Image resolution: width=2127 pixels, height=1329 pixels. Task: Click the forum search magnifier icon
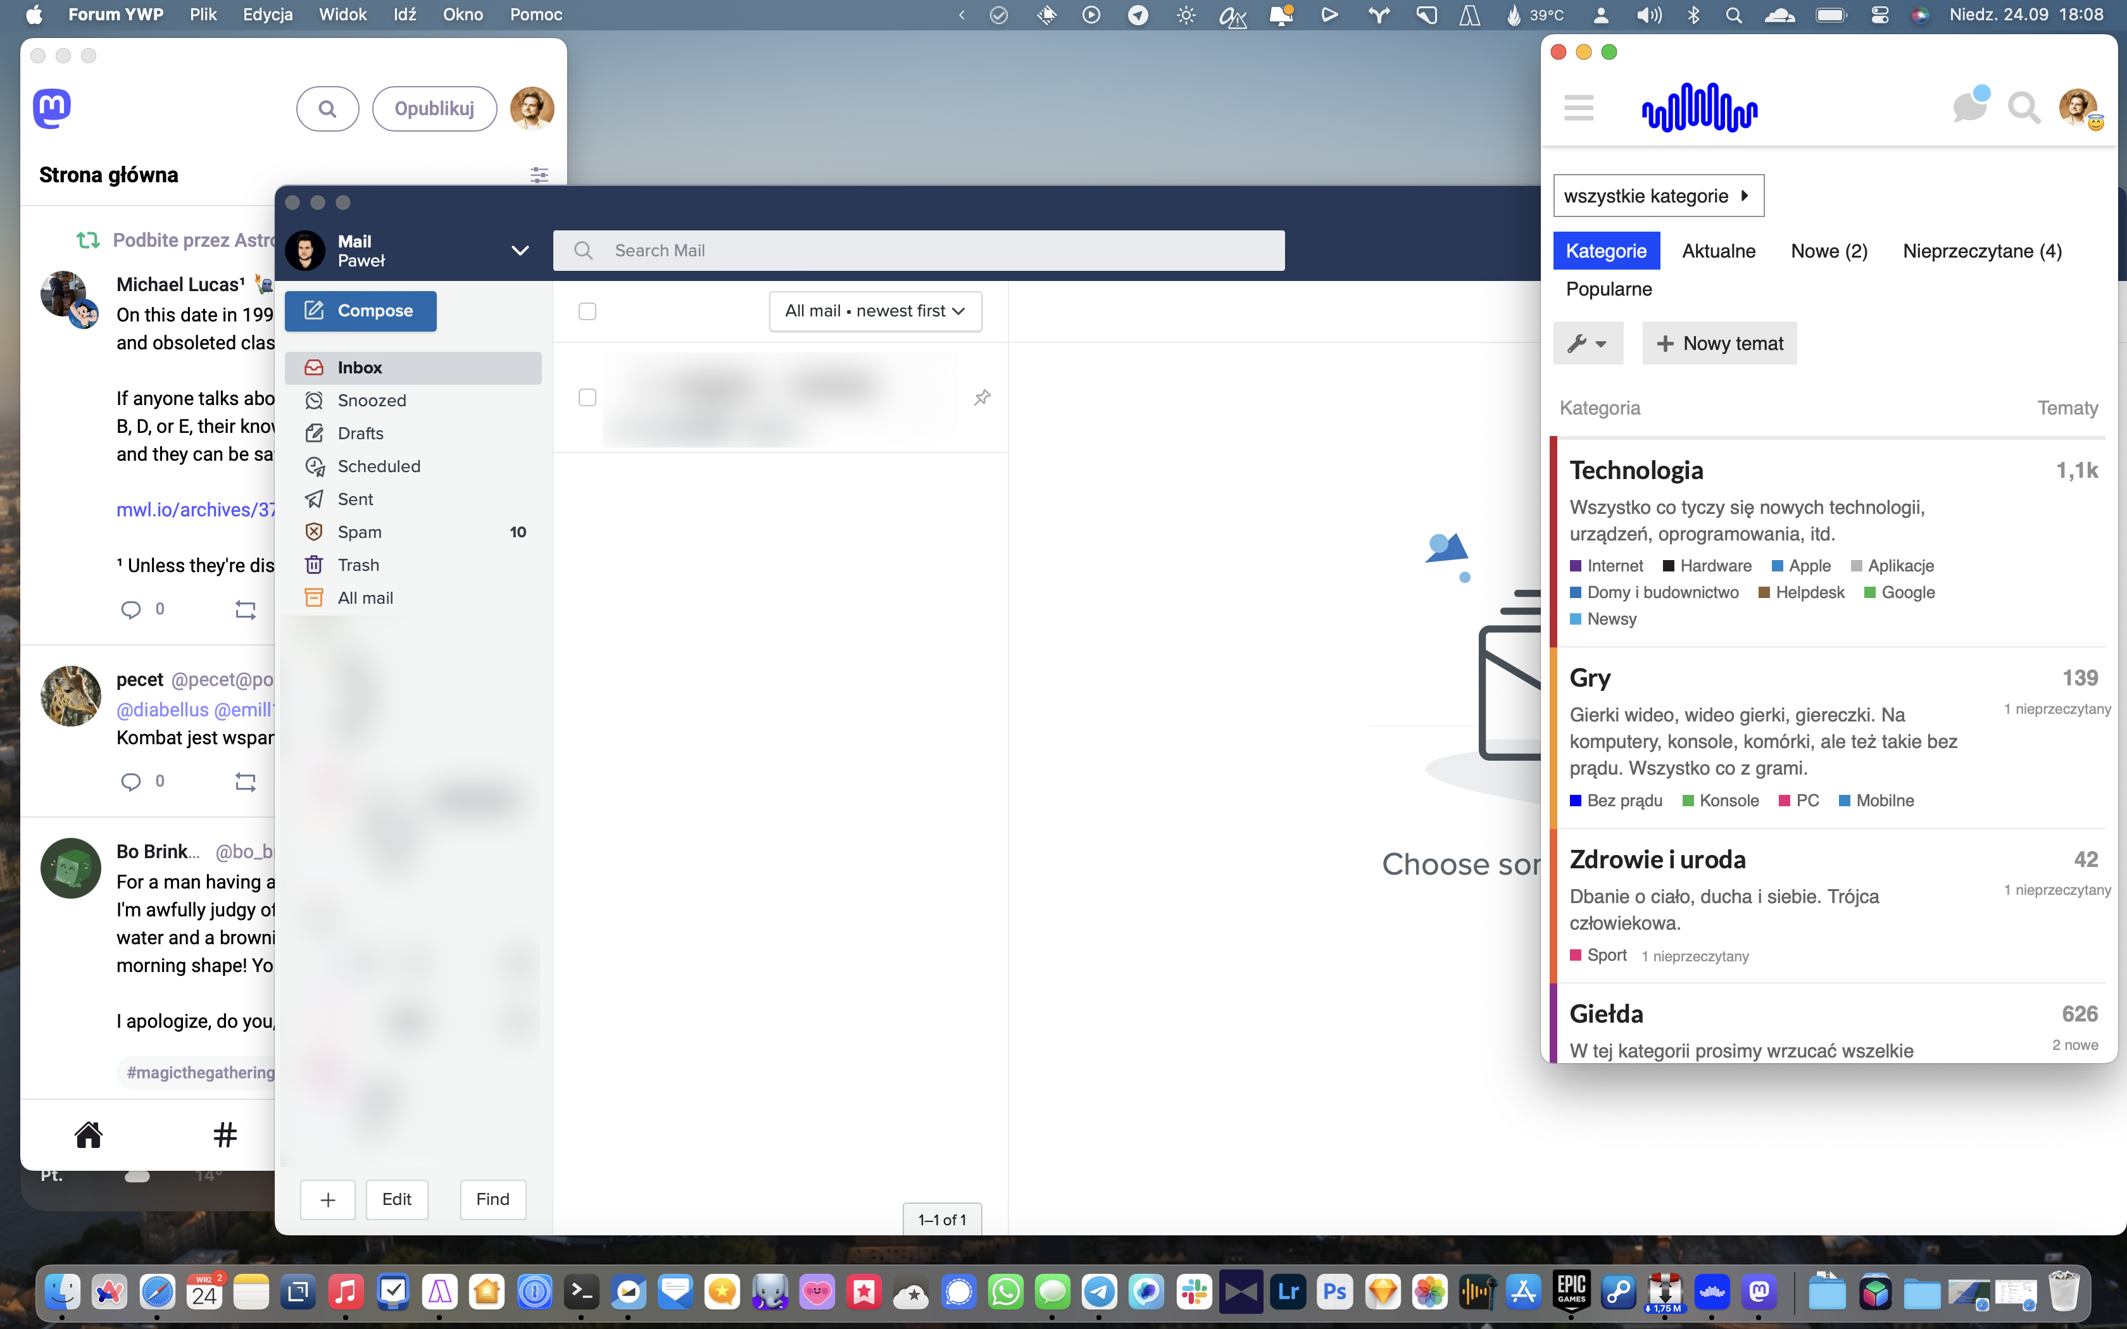point(2023,108)
